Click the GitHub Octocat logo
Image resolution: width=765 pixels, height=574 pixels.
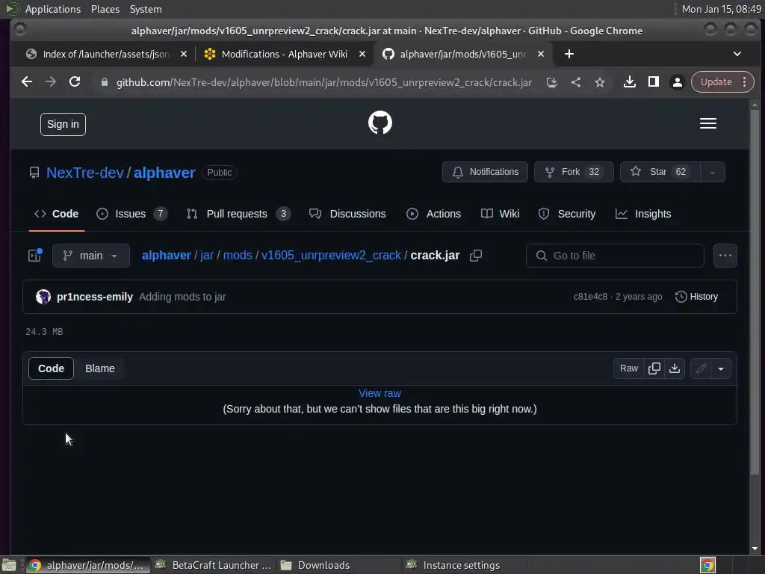click(380, 123)
